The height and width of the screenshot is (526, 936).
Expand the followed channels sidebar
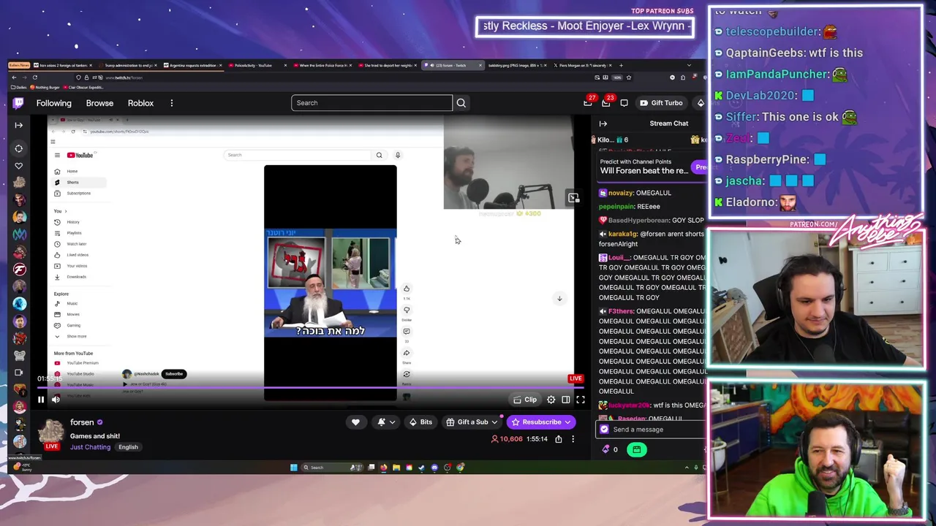(x=19, y=125)
